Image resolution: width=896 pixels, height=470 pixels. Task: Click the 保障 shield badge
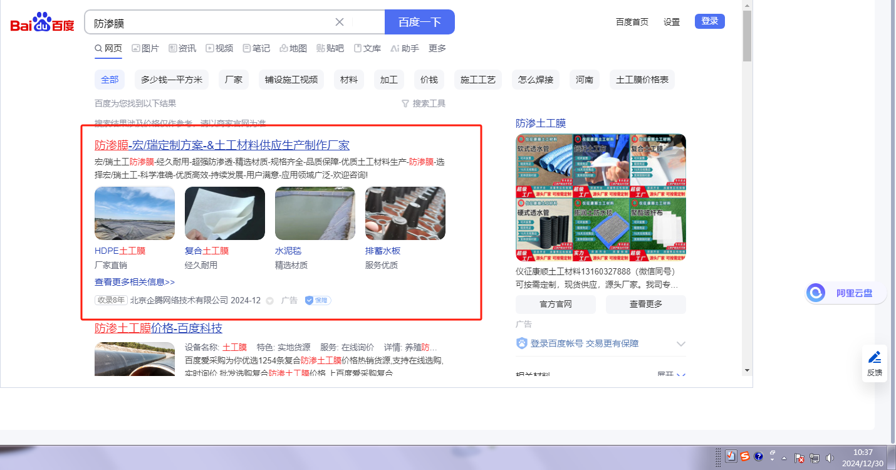[x=318, y=300]
